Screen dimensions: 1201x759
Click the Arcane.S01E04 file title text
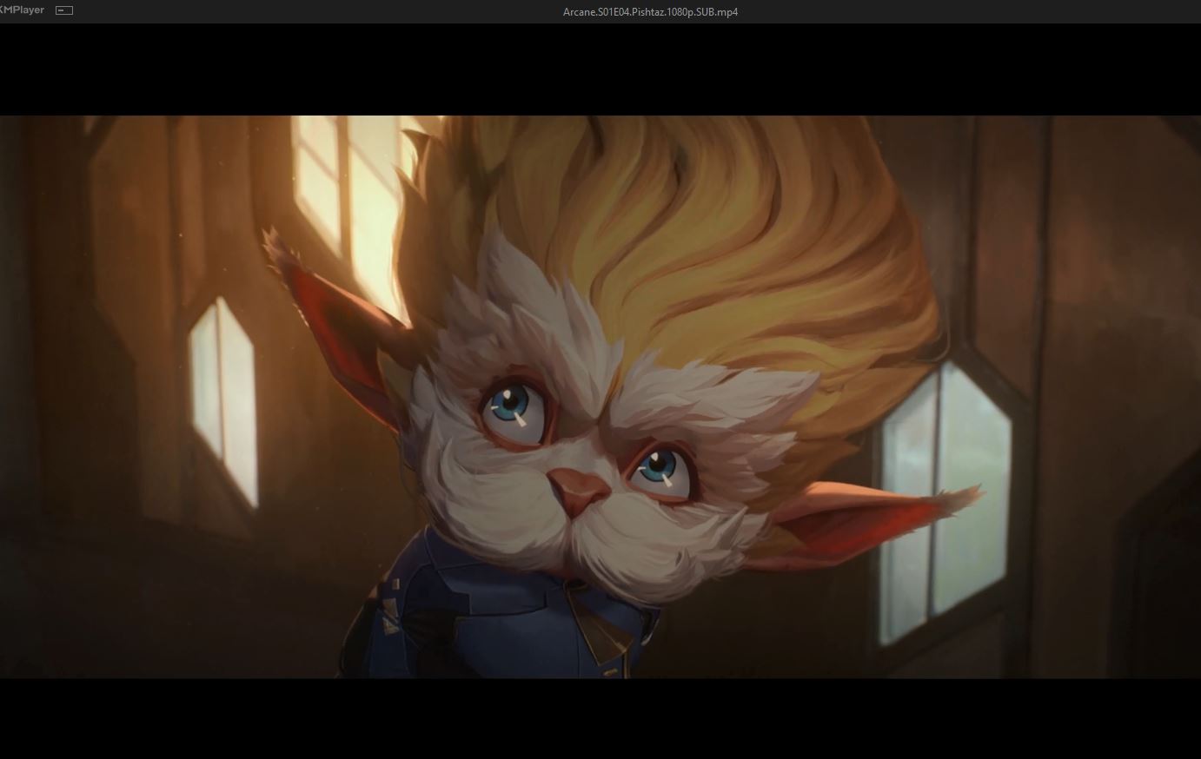(650, 12)
